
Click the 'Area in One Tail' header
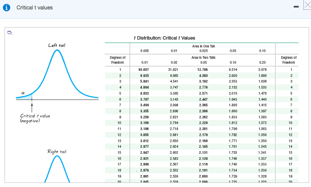coord(203,46)
